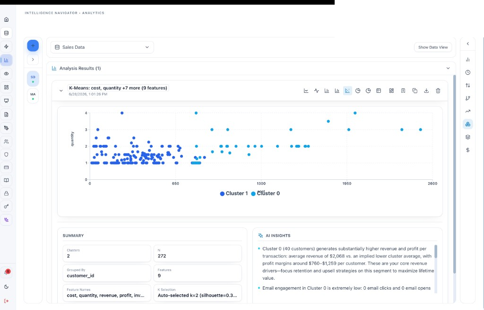This screenshot has height=310, width=484.
Task: Open git branch tool in right panel
Action: [468, 98]
